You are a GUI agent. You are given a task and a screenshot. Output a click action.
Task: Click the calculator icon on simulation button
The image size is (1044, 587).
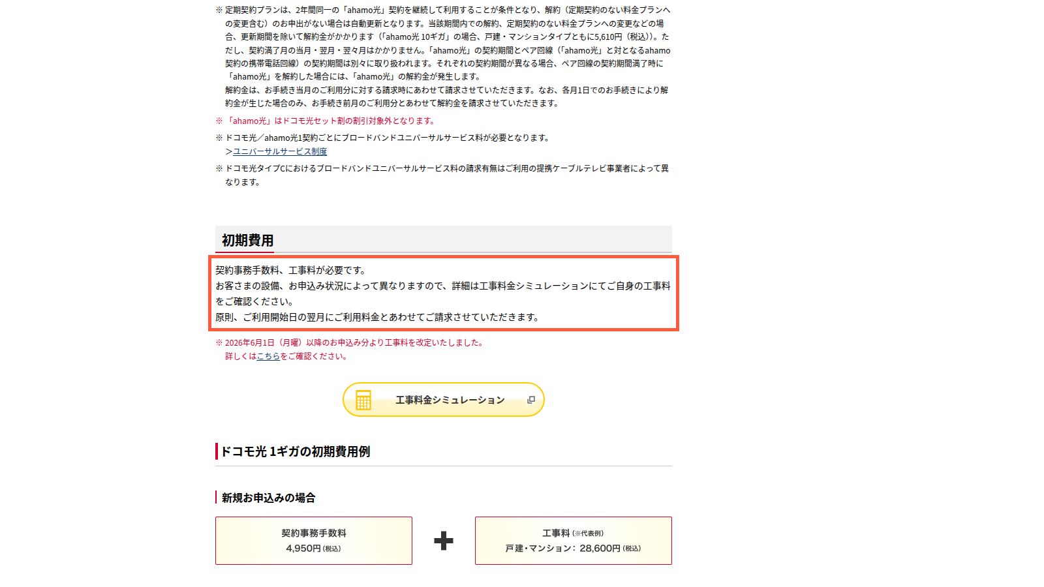point(363,400)
